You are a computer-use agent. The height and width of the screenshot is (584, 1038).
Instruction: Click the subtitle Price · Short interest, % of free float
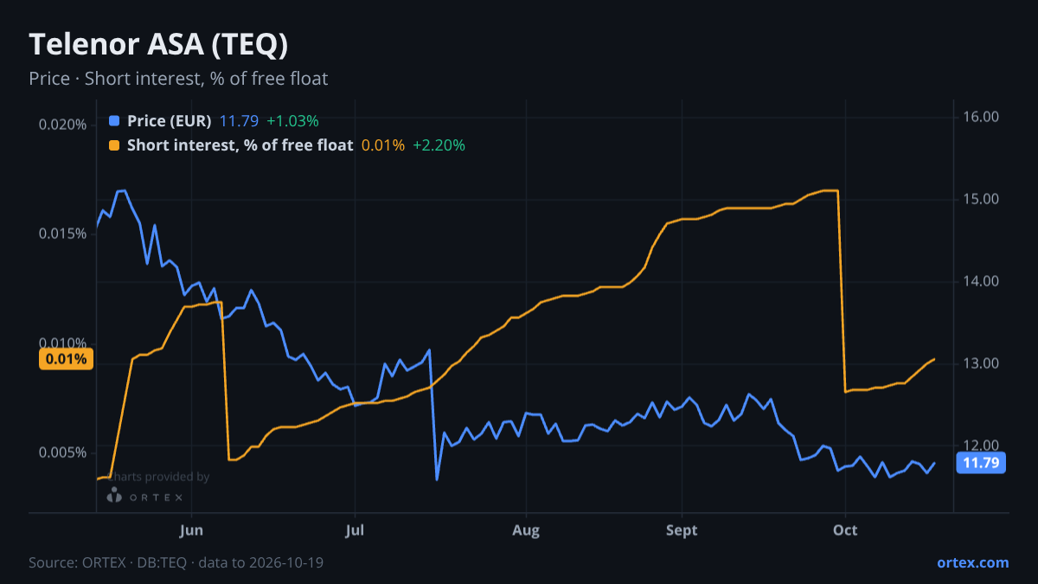pyautogui.click(x=178, y=79)
